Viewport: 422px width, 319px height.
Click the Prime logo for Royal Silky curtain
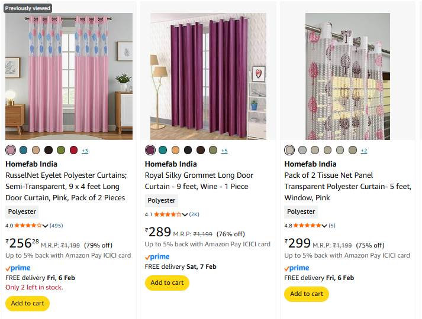pos(157,256)
